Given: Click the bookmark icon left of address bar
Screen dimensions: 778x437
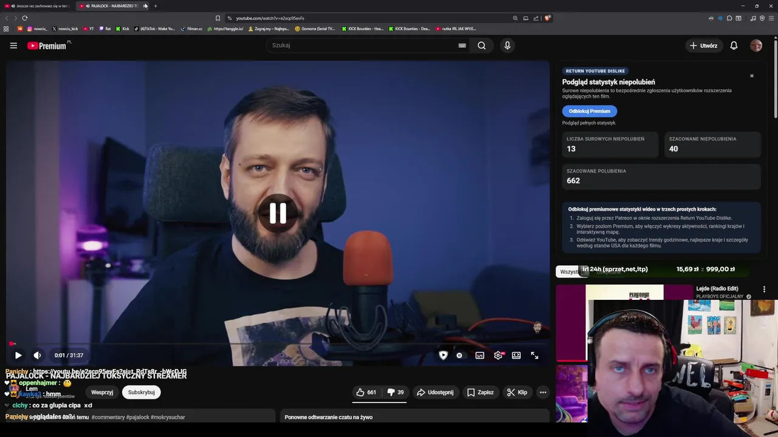Looking at the screenshot, I should (x=218, y=18).
